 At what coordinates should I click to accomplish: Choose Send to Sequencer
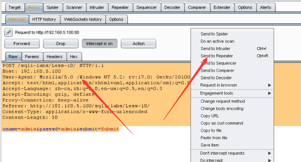[x=232, y=63]
